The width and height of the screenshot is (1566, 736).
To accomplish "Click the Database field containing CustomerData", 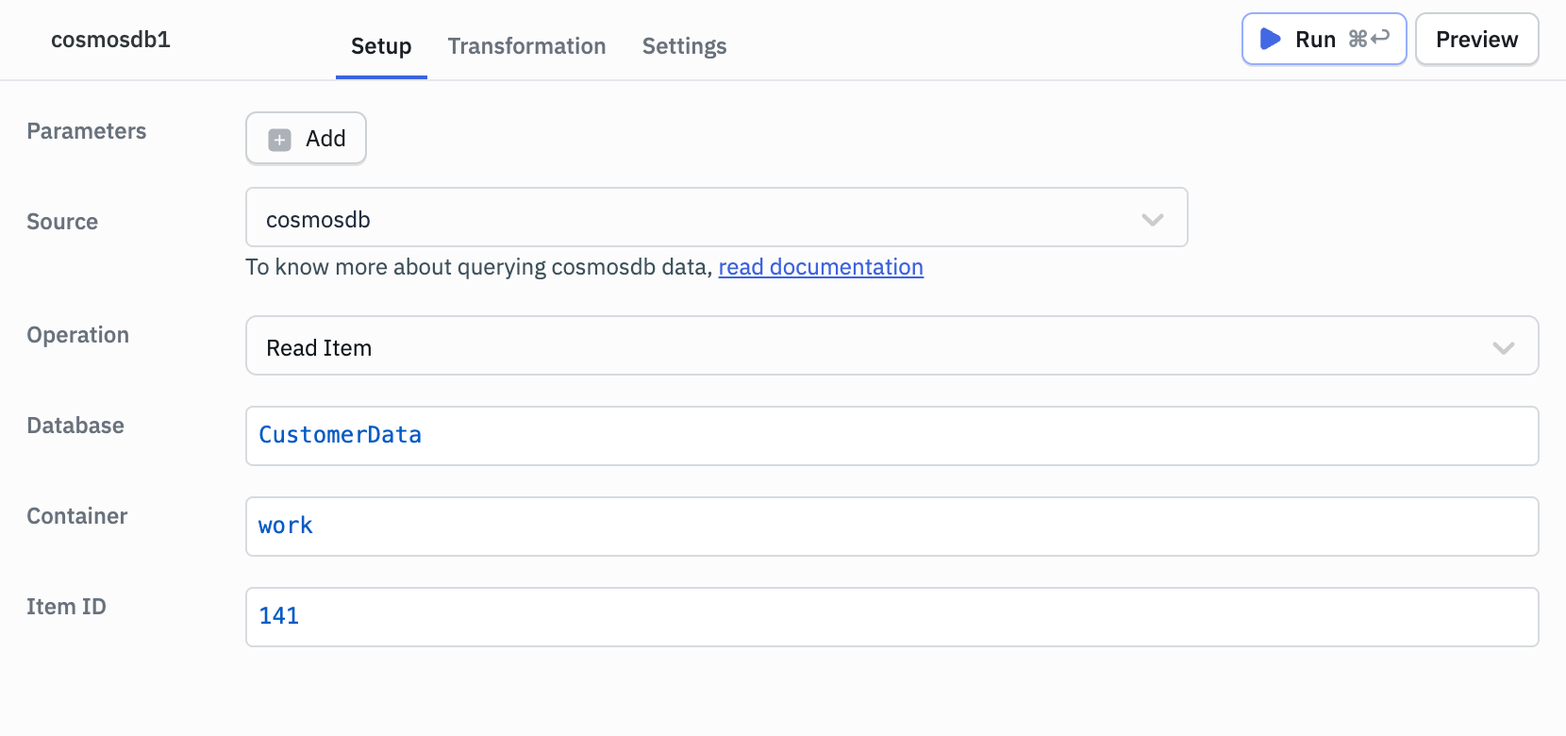I will (891, 436).
